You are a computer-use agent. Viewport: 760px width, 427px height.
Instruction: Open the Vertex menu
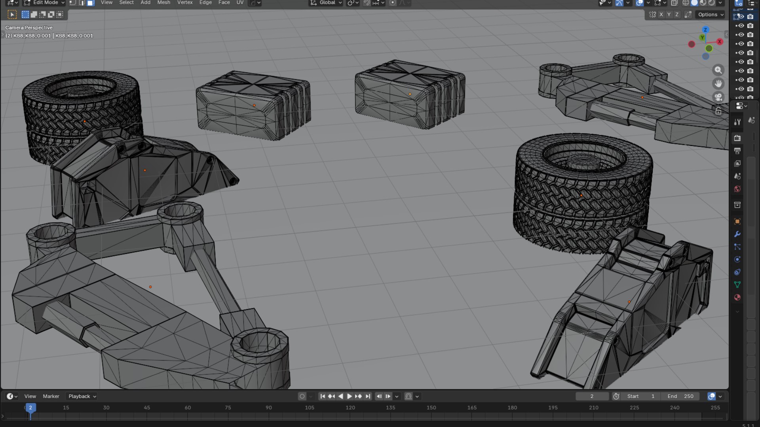[185, 3]
